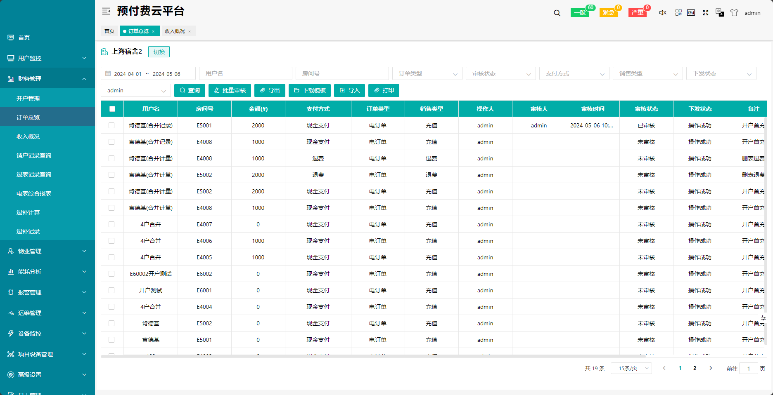Collapse sidebar with the hamburger icon
The height and width of the screenshot is (395, 773).
[x=106, y=11]
